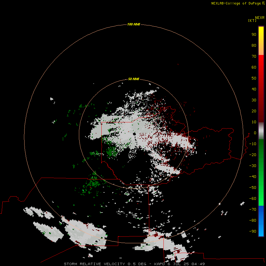Screen dimensions: 266x266
Task: Click the 40 value on the color scale
Action: (254, 89)
